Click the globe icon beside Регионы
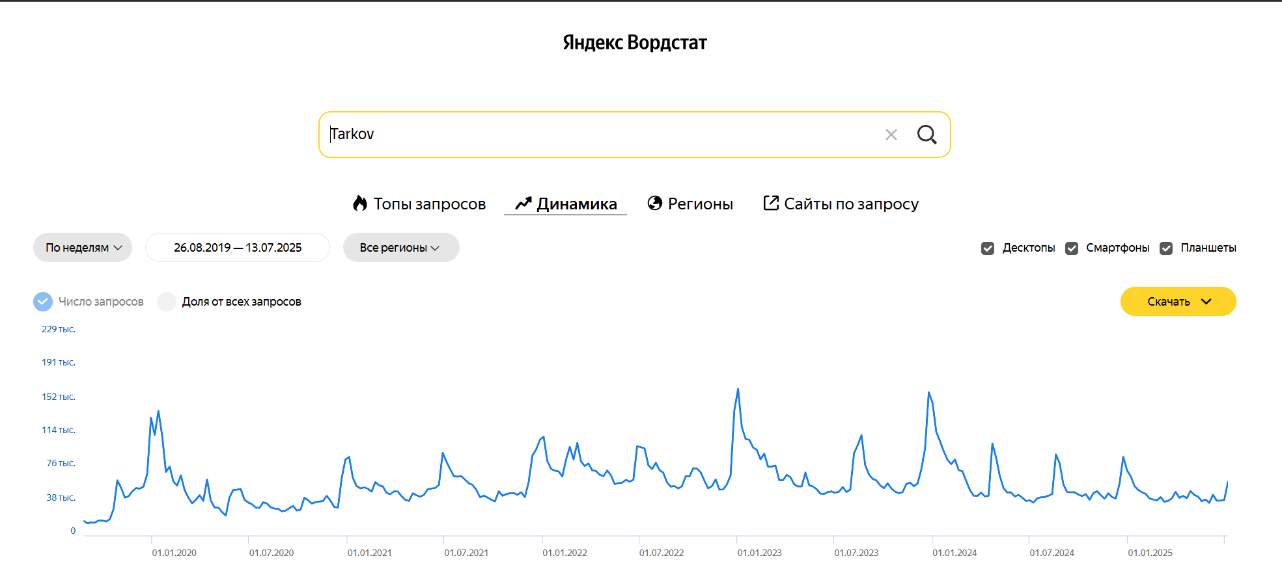This screenshot has height=582, width=1282. pos(655,204)
